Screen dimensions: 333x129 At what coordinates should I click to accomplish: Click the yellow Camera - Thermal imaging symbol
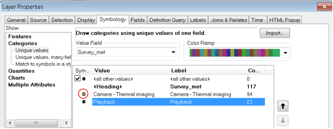84,94
